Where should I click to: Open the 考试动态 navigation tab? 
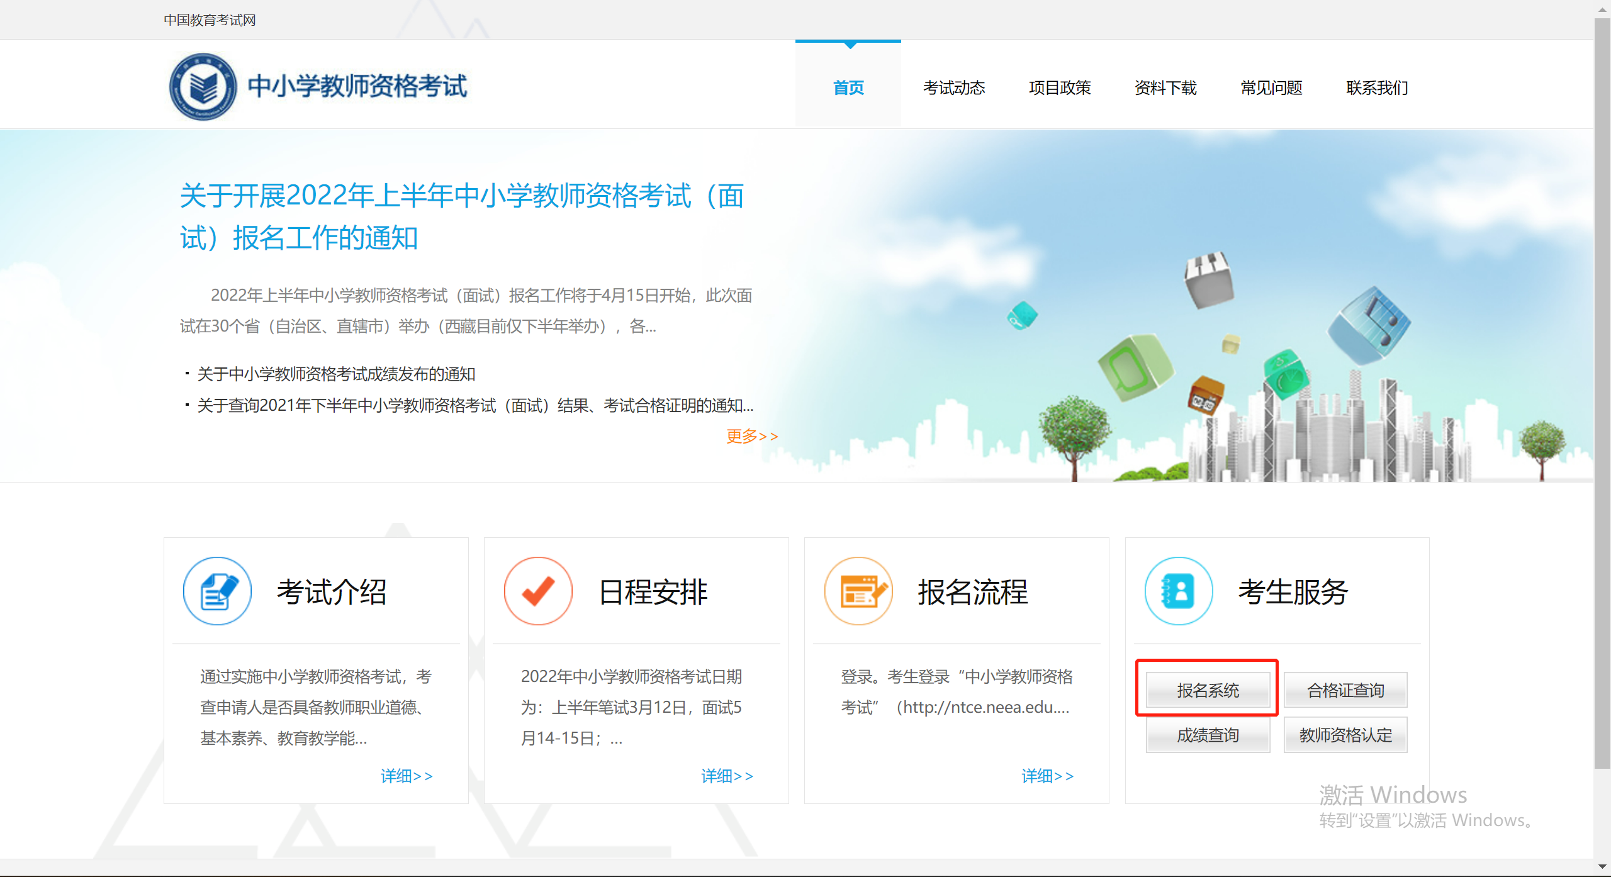(954, 87)
